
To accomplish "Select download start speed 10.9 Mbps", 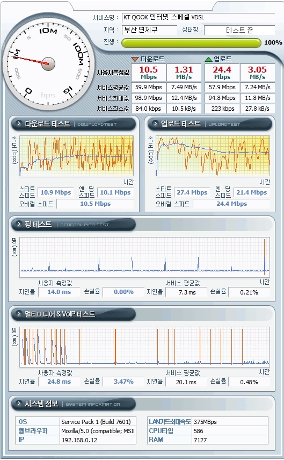I will [55, 192].
